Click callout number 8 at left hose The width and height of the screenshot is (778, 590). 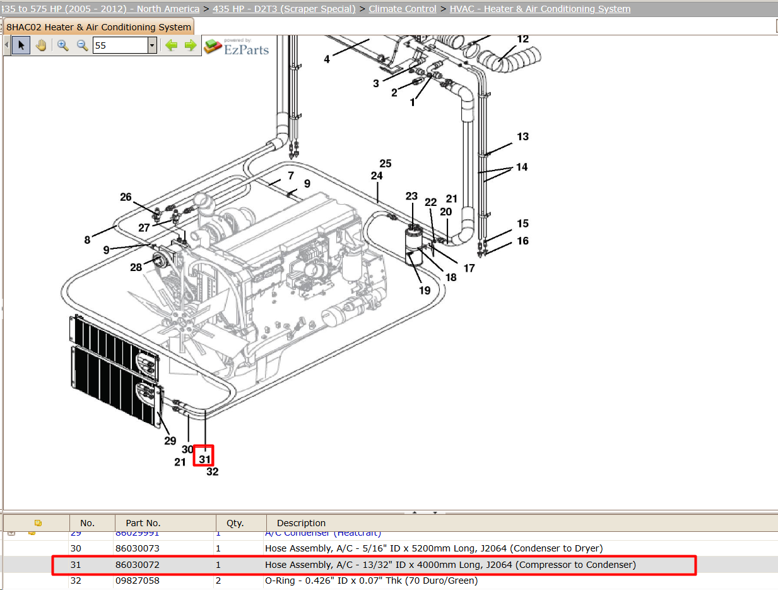tap(87, 239)
